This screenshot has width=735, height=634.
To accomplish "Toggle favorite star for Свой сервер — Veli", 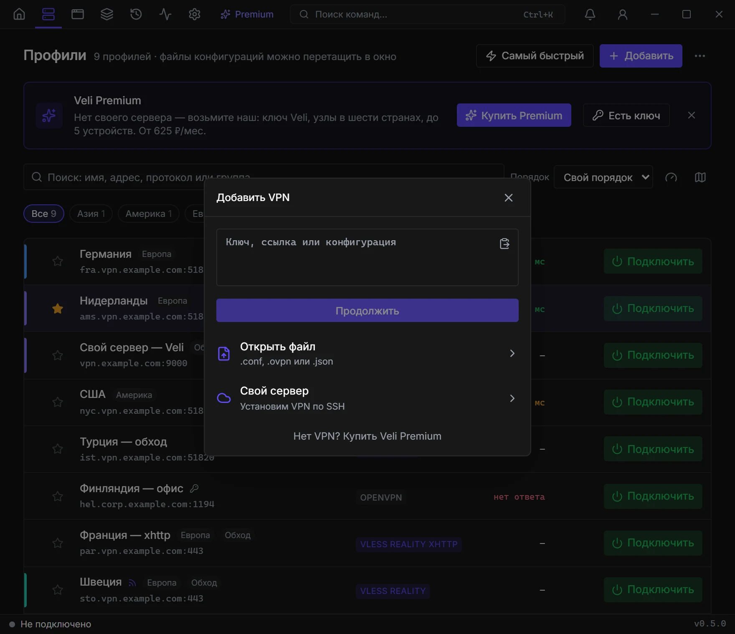I will click(58, 355).
